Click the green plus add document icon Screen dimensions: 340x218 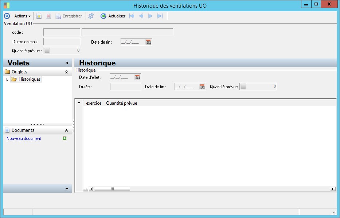(x=65, y=138)
